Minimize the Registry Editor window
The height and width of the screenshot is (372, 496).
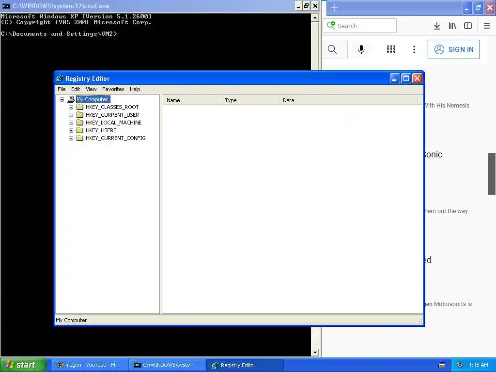tap(394, 78)
